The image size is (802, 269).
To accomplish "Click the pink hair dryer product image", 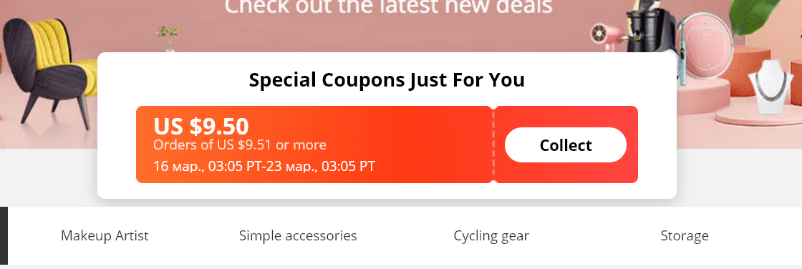I will (x=605, y=36).
